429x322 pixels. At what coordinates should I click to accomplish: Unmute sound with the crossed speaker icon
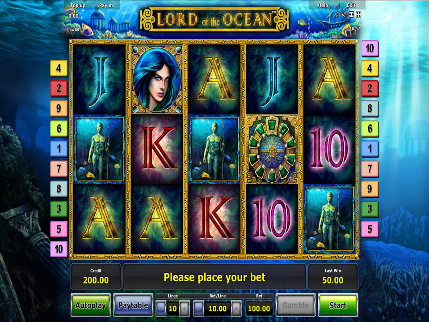tap(345, 14)
